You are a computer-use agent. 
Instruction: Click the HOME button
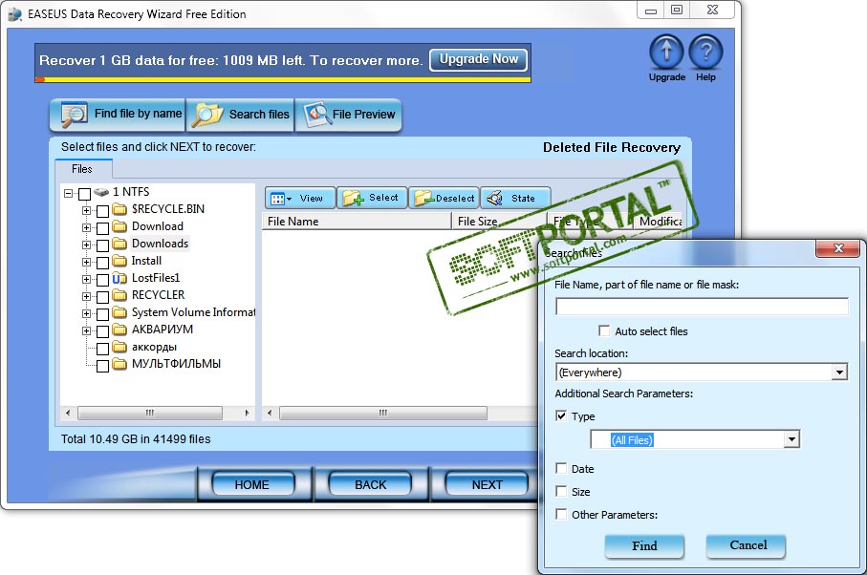[252, 484]
